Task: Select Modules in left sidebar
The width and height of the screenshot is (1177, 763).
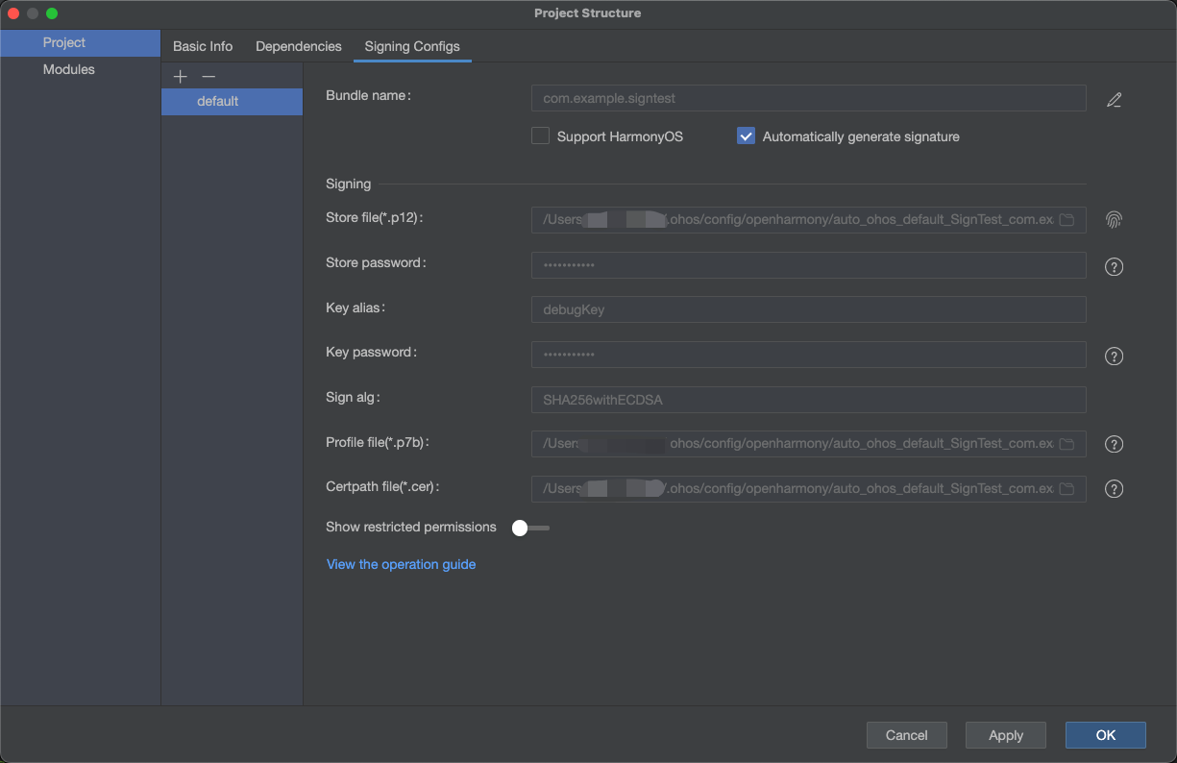Action: 81,70
